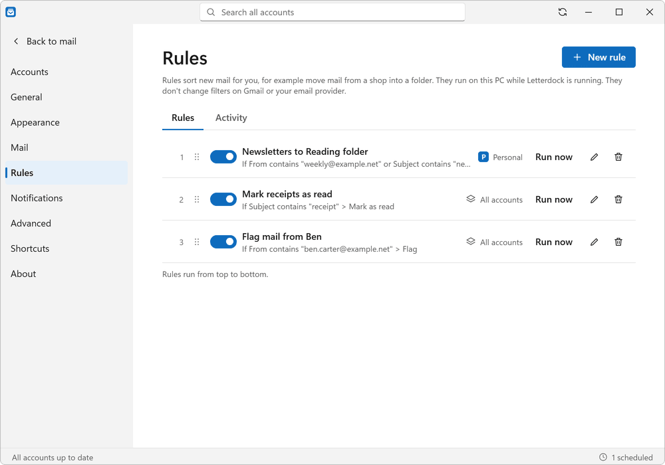Open the Shortcuts settings page
Image resolution: width=665 pixels, height=465 pixels.
coord(66,248)
